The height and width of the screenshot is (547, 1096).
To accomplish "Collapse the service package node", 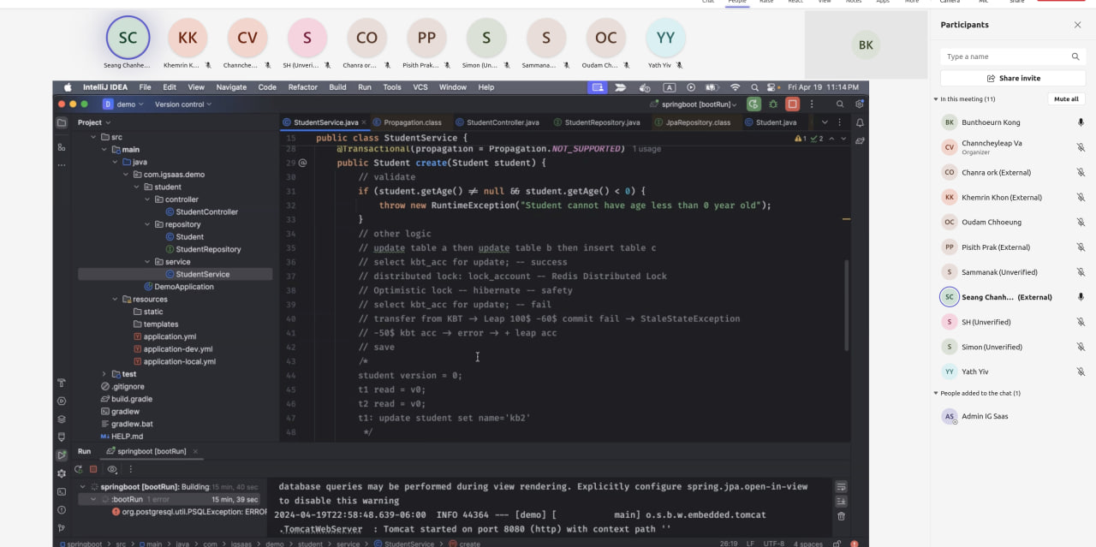I will click(146, 262).
